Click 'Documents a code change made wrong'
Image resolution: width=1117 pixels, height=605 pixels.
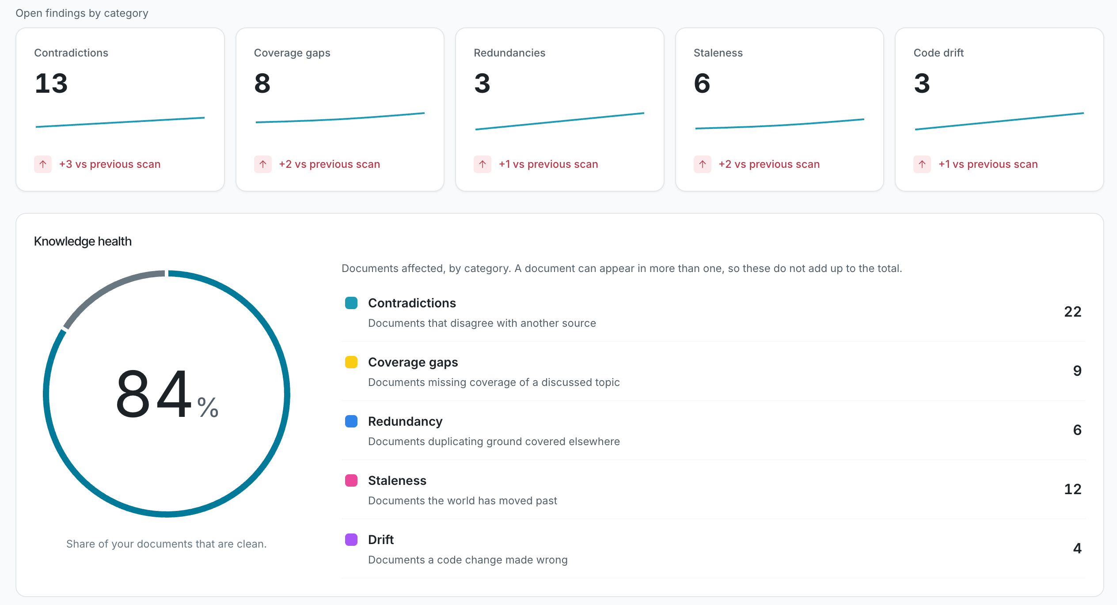tap(468, 560)
